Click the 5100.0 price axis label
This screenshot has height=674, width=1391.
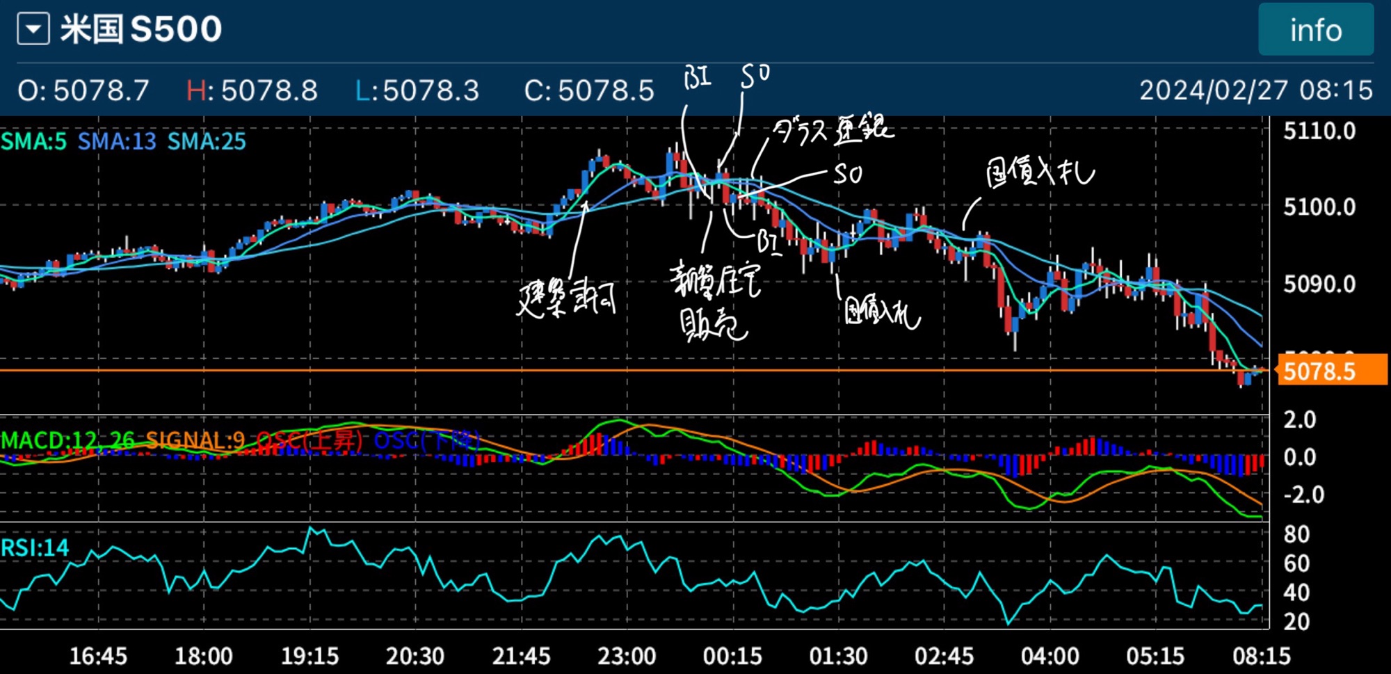pos(1319,207)
